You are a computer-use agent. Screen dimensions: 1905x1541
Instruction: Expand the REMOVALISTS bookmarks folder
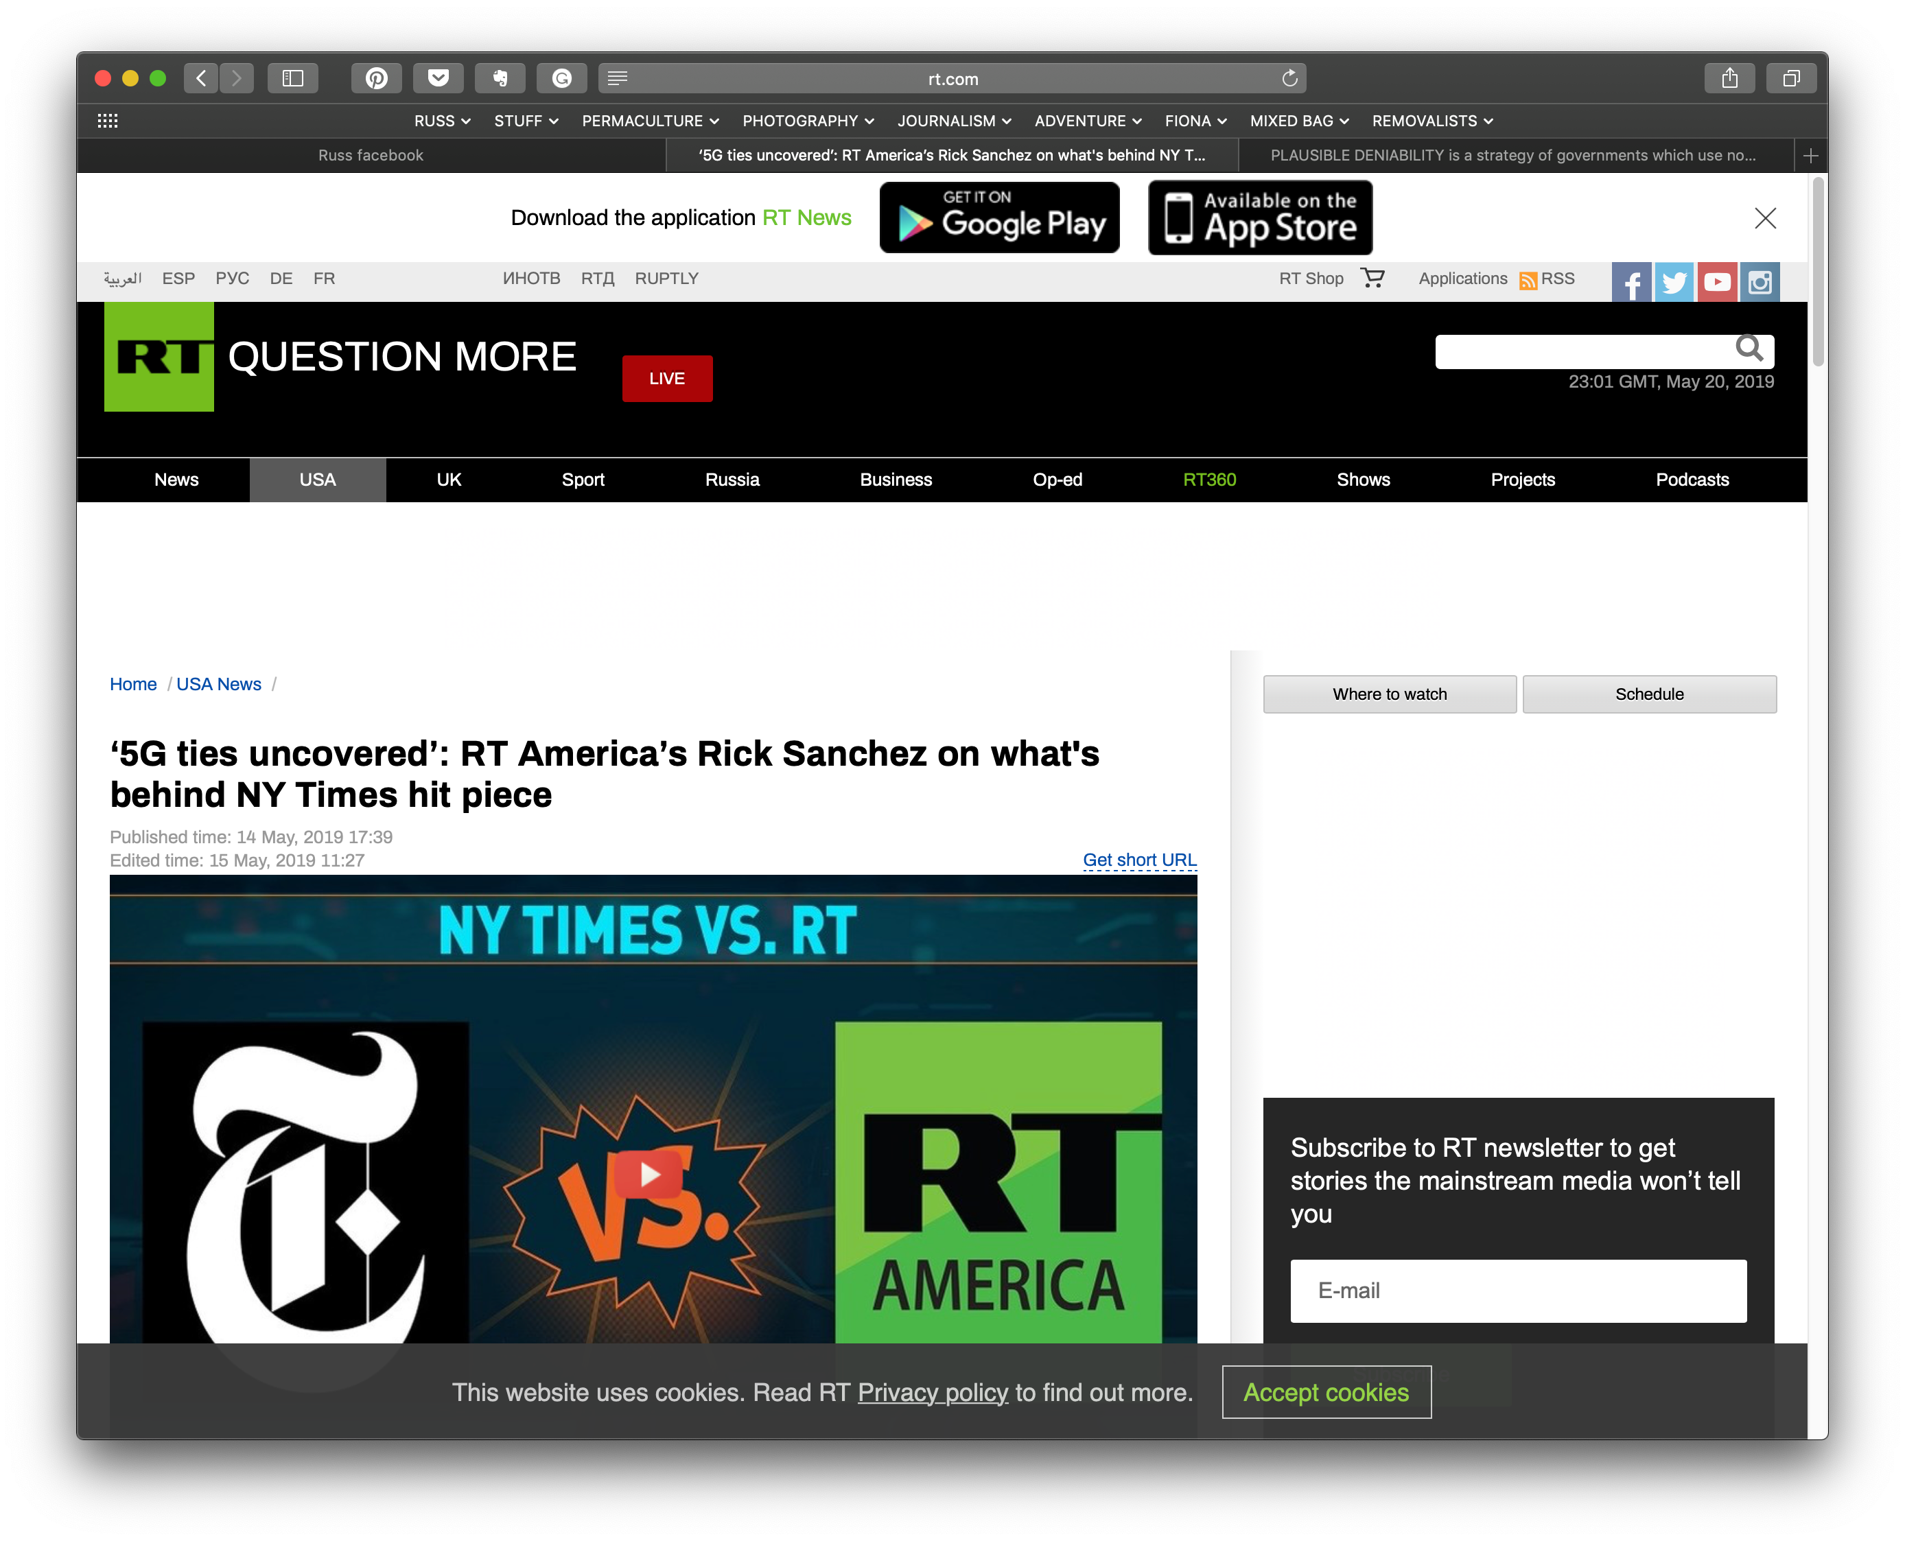tap(1432, 121)
